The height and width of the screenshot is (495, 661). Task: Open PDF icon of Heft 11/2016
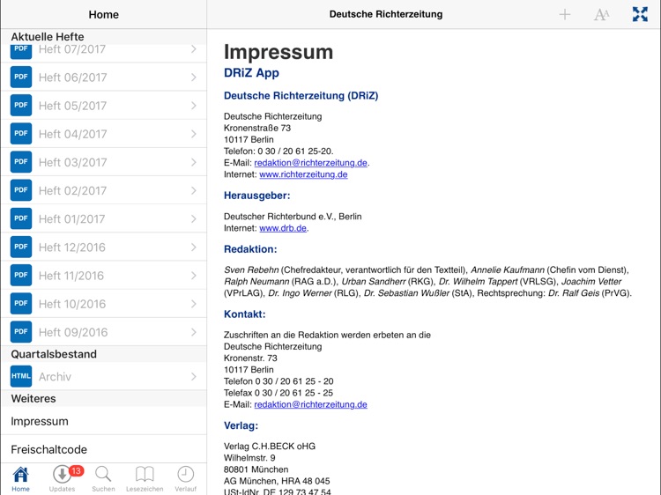pos(21,275)
